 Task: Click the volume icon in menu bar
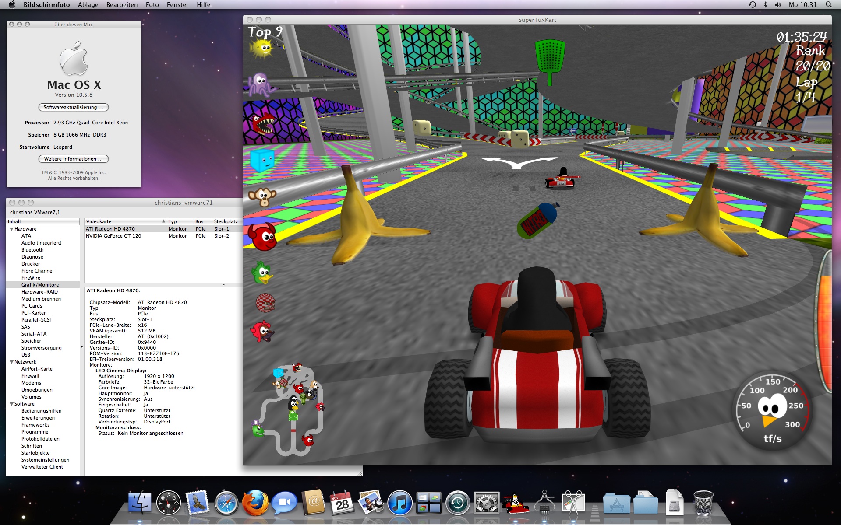click(777, 4)
